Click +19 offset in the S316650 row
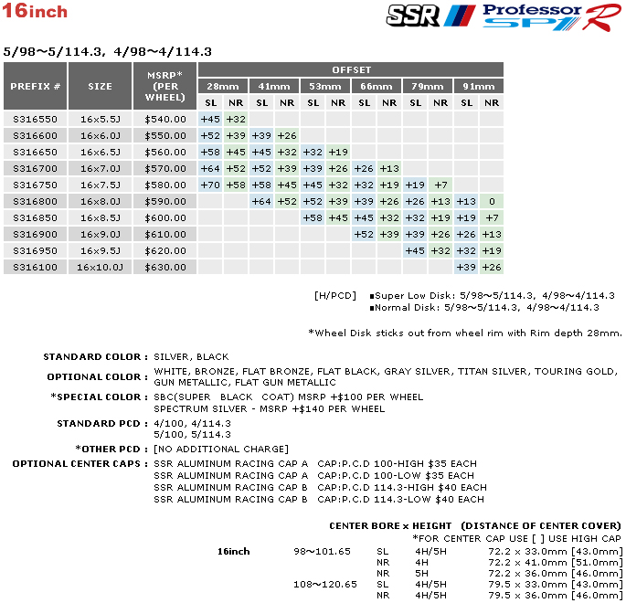The height and width of the screenshot is (603, 626). click(x=338, y=152)
